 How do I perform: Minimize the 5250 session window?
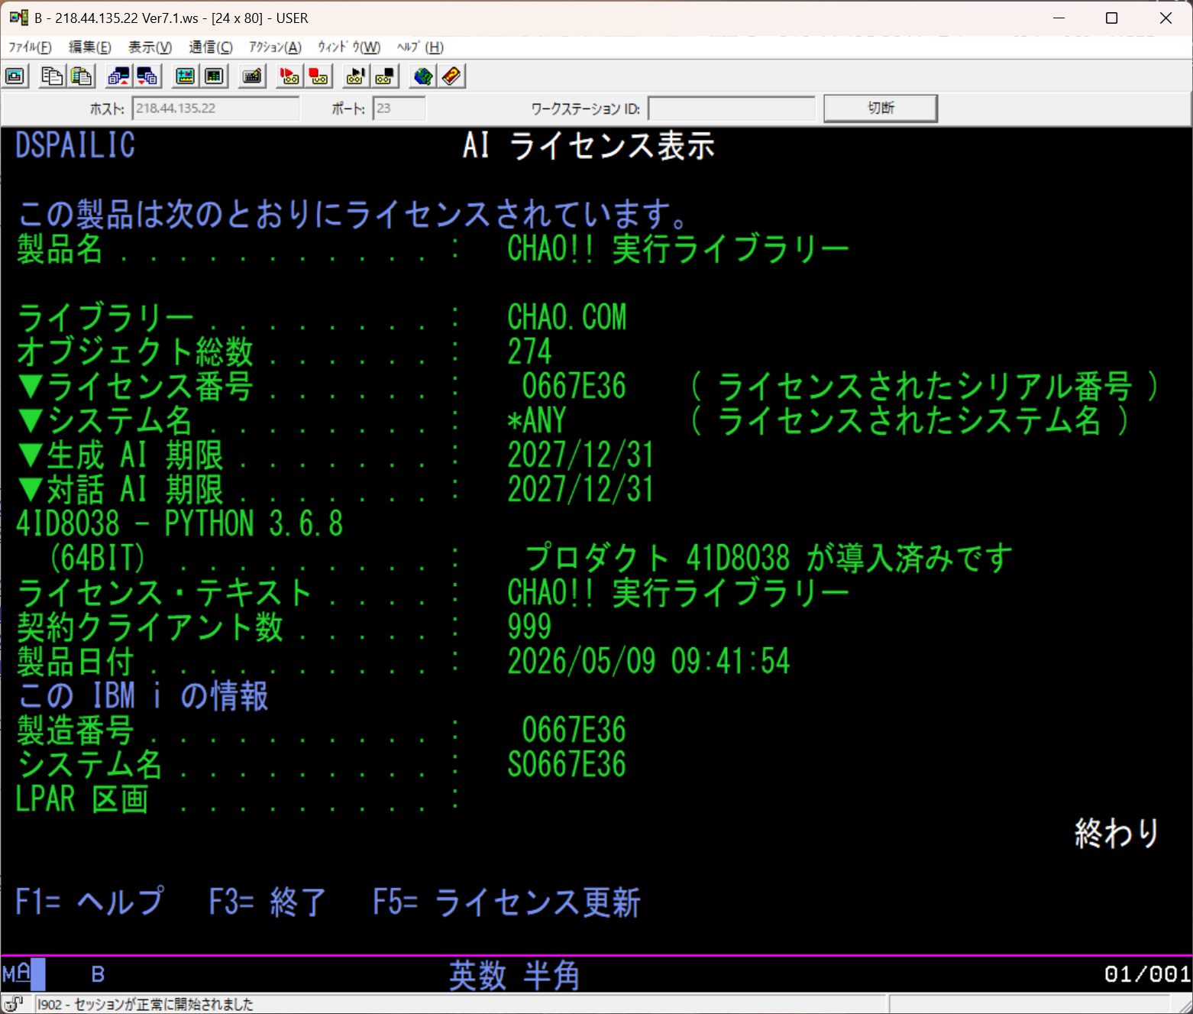(x=1059, y=18)
